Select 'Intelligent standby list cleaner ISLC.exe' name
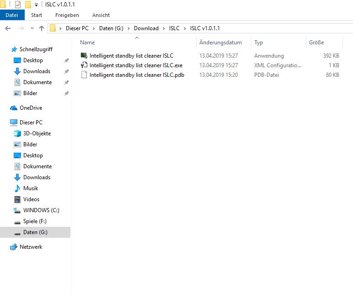The image size is (353, 294). pyautogui.click(x=136, y=65)
